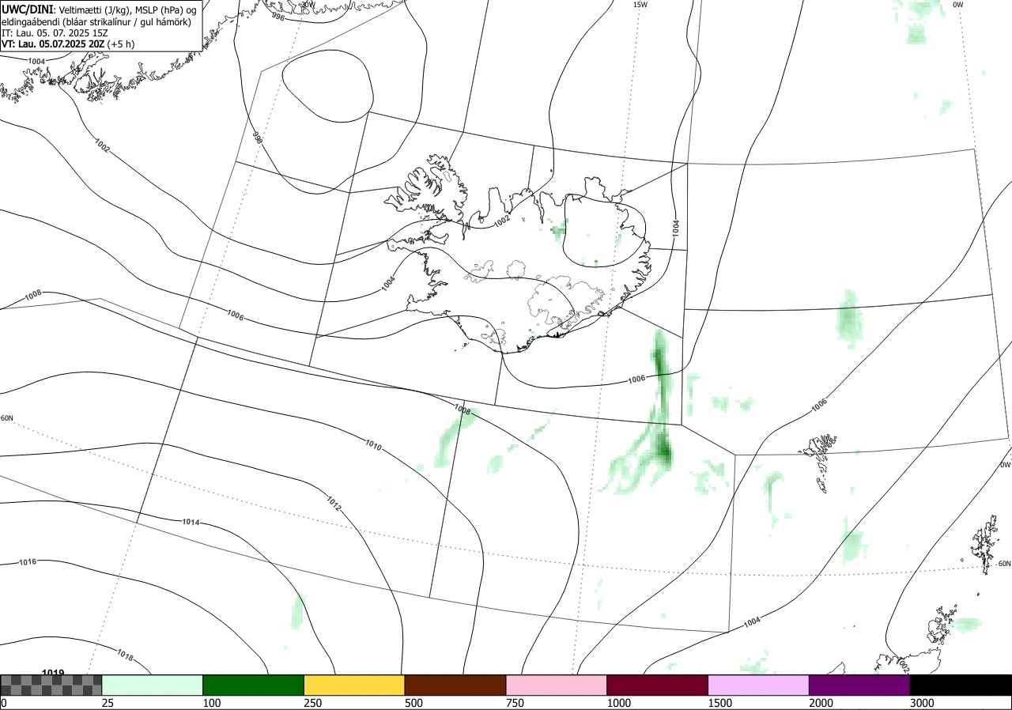Choose the yellow 250–500 legend swatch

tap(354, 685)
